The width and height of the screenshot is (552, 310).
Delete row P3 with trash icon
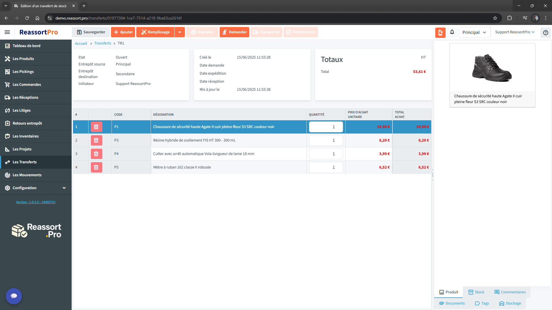(x=96, y=140)
